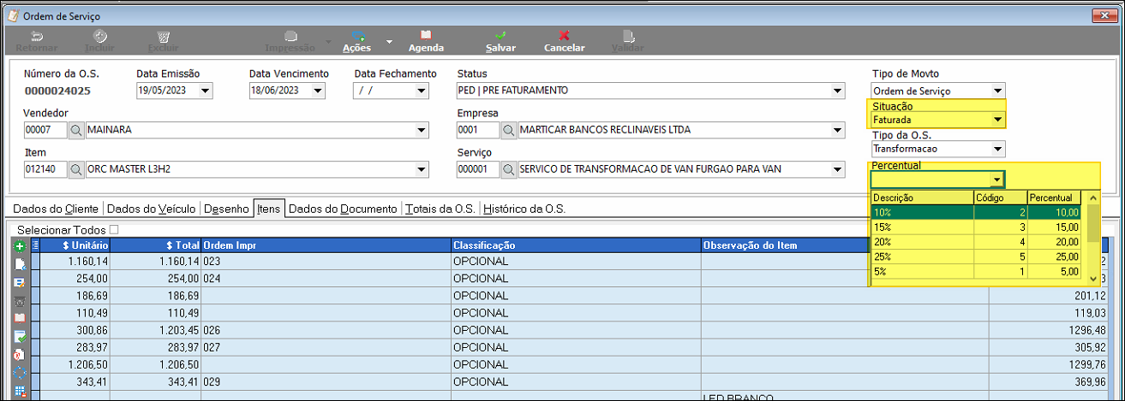Open the Tipo da O.S. Transformacao dropdown

coord(997,149)
